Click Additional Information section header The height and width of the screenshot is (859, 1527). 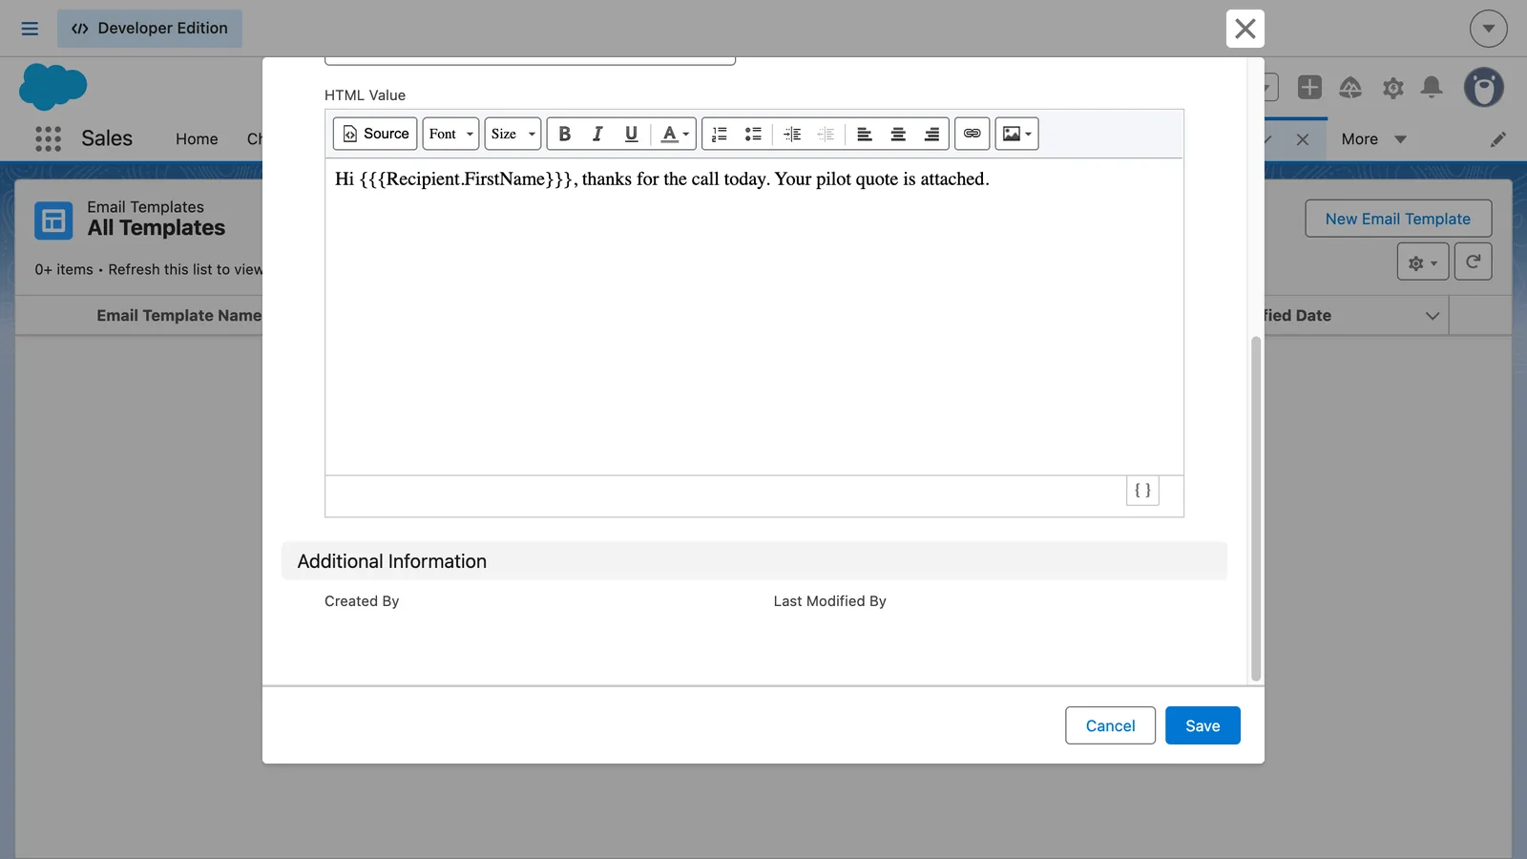click(x=754, y=561)
